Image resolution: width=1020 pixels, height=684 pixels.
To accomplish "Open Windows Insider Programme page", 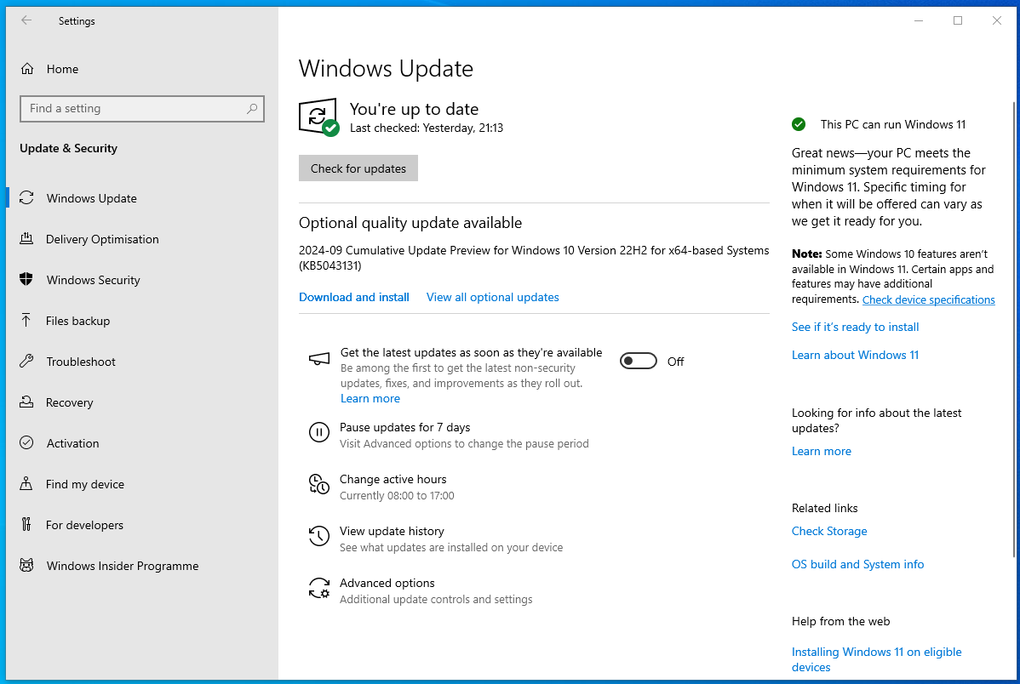I will tap(142, 566).
